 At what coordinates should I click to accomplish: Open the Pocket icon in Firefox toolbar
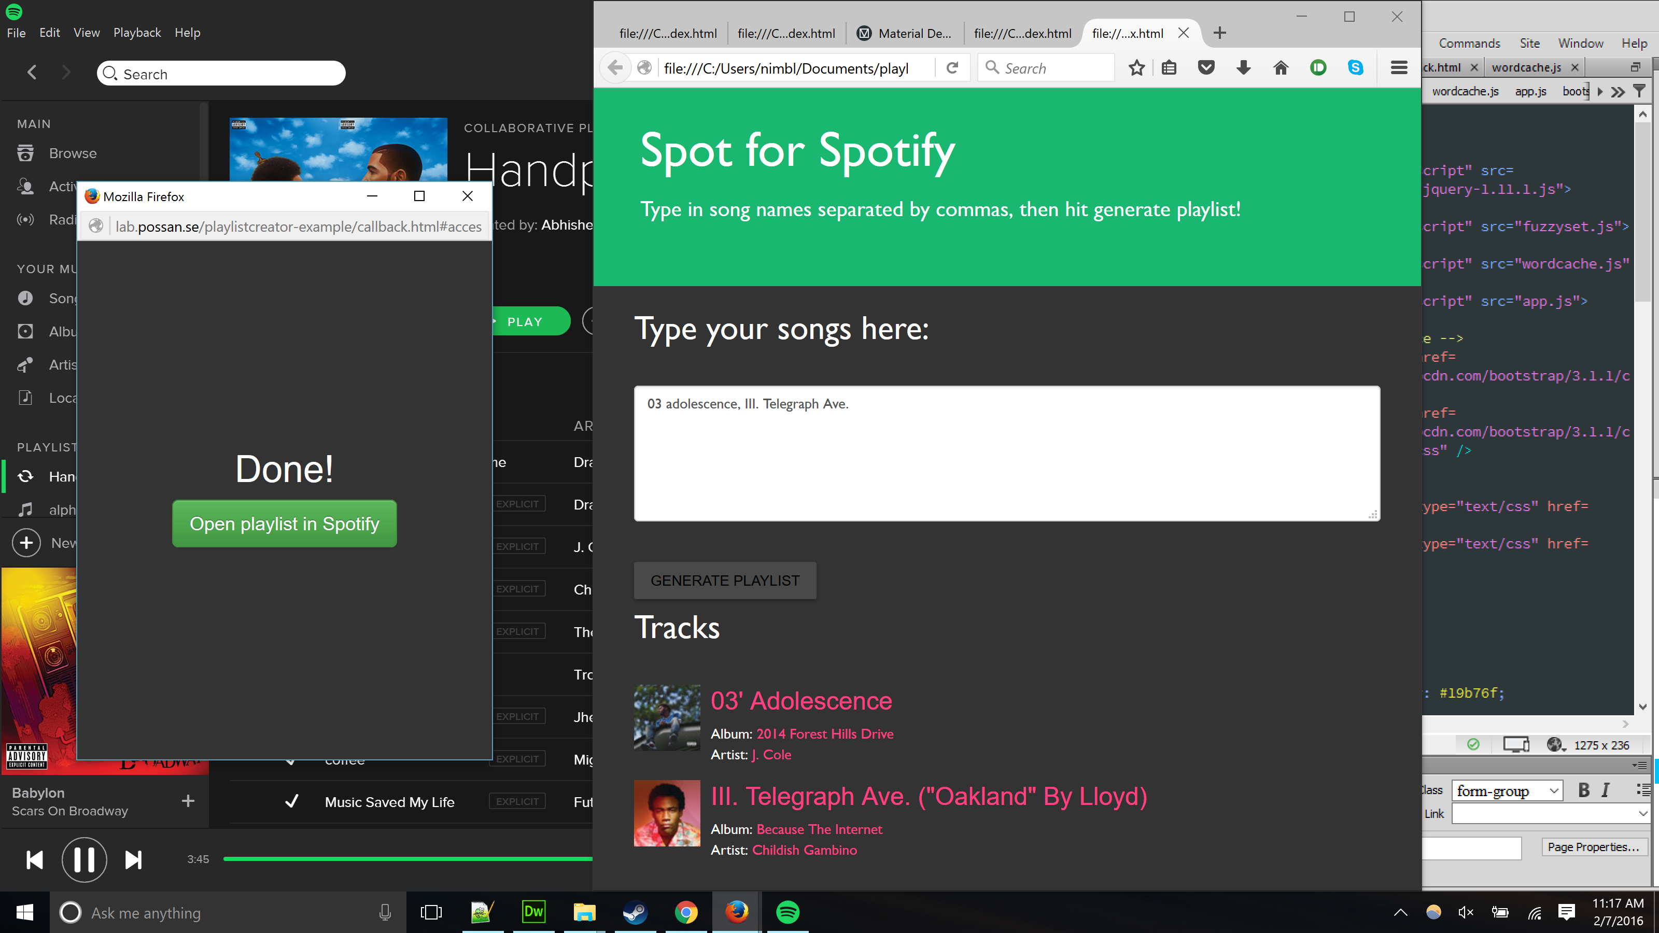(x=1206, y=67)
